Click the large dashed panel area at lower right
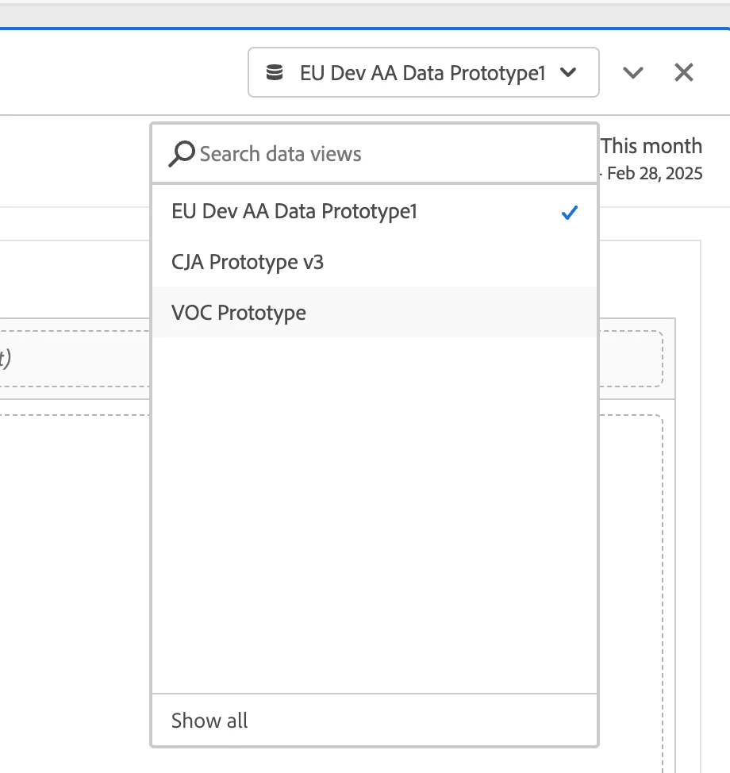Image resolution: width=730 pixels, height=773 pixels. coord(630,587)
